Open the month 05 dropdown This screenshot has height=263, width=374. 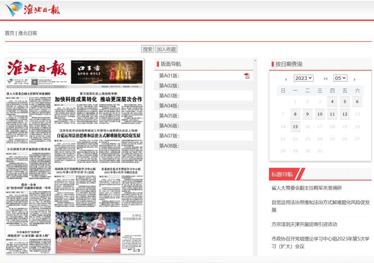[x=340, y=78]
